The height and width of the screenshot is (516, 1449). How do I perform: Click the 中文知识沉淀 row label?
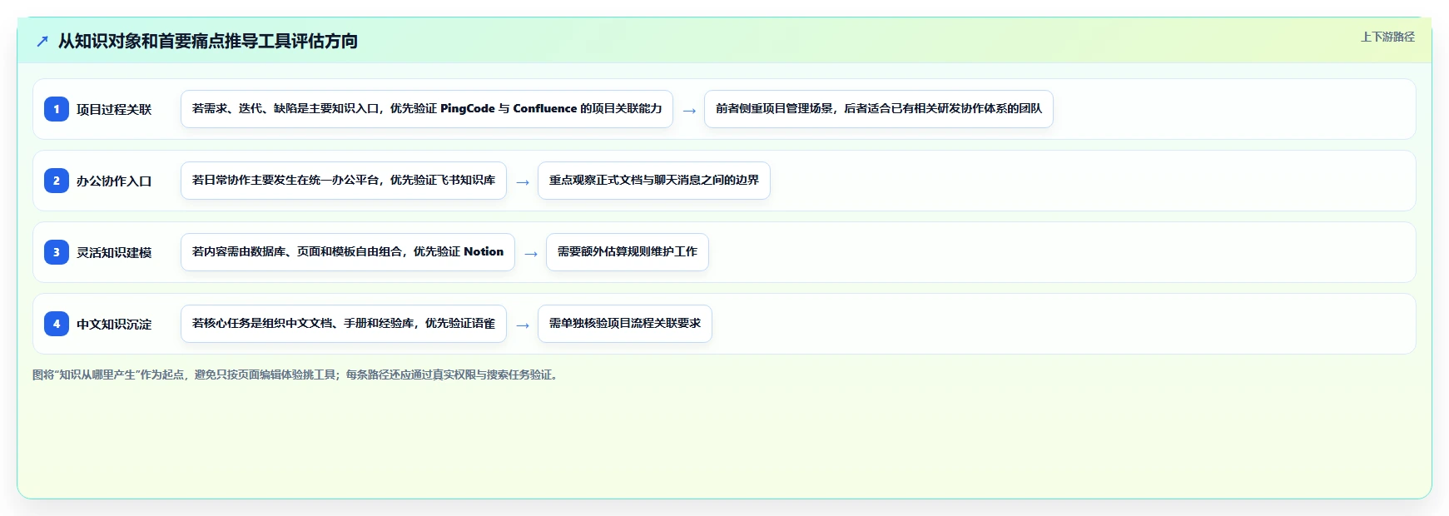click(x=114, y=324)
